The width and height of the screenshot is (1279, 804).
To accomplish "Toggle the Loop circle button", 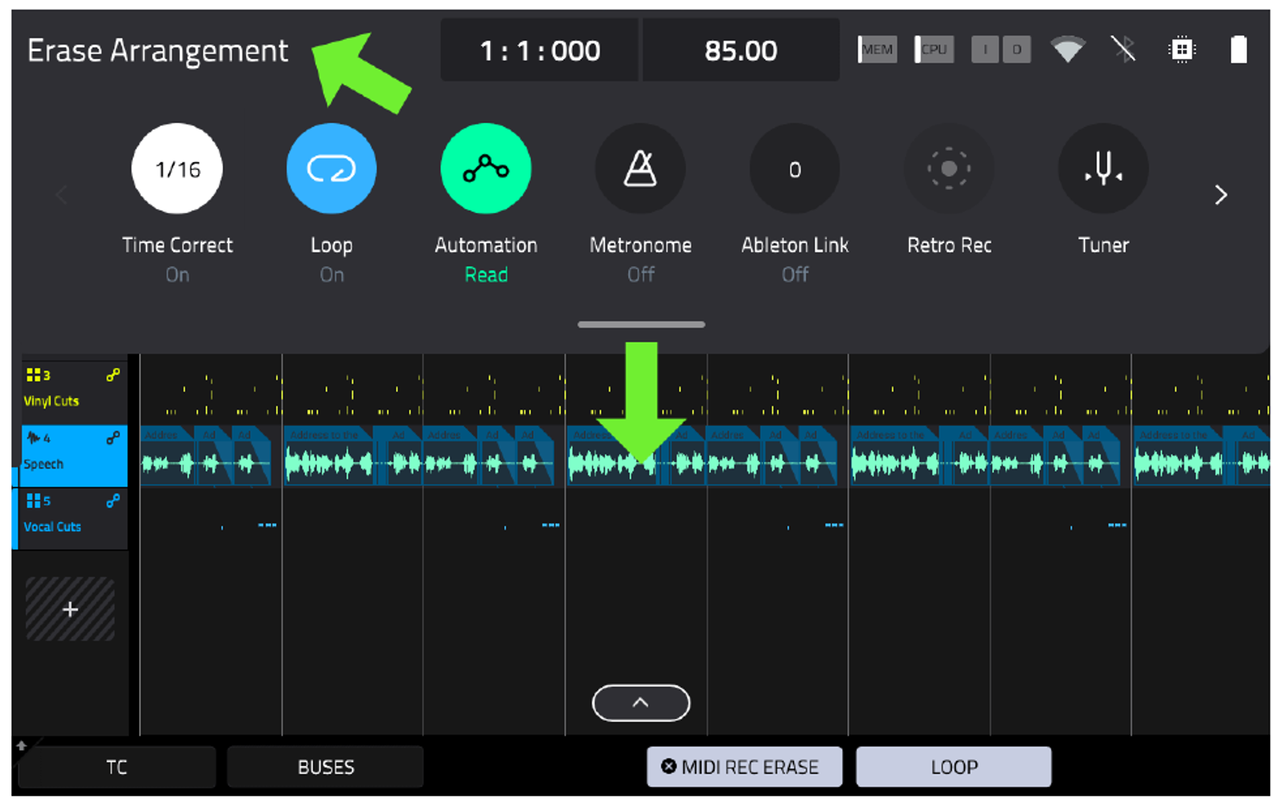I will pyautogui.click(x=331, y=168).
